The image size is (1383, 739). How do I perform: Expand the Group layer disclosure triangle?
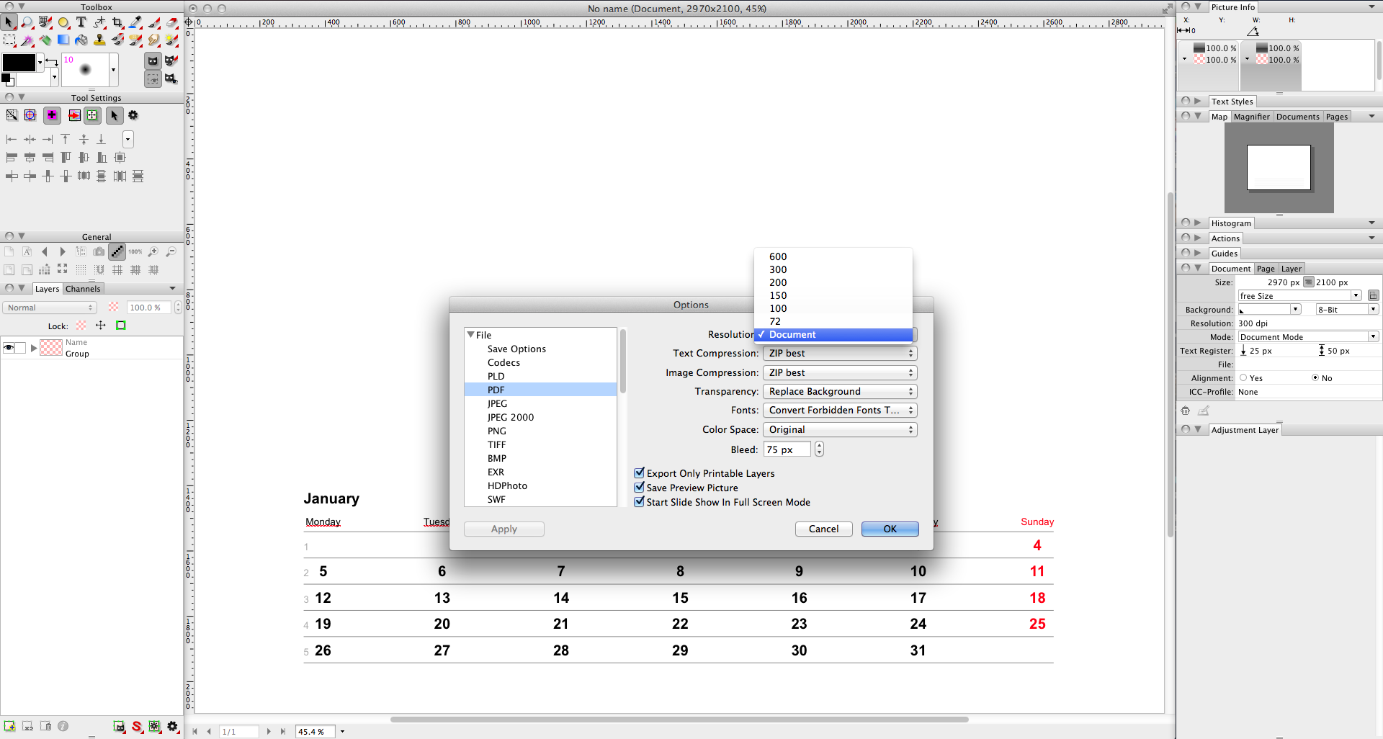(x=33, y=348)
